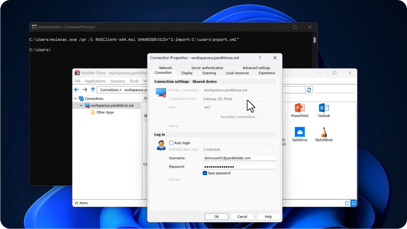Switch to list view icon
Screen dimensions: 407x229
[347, 203]
